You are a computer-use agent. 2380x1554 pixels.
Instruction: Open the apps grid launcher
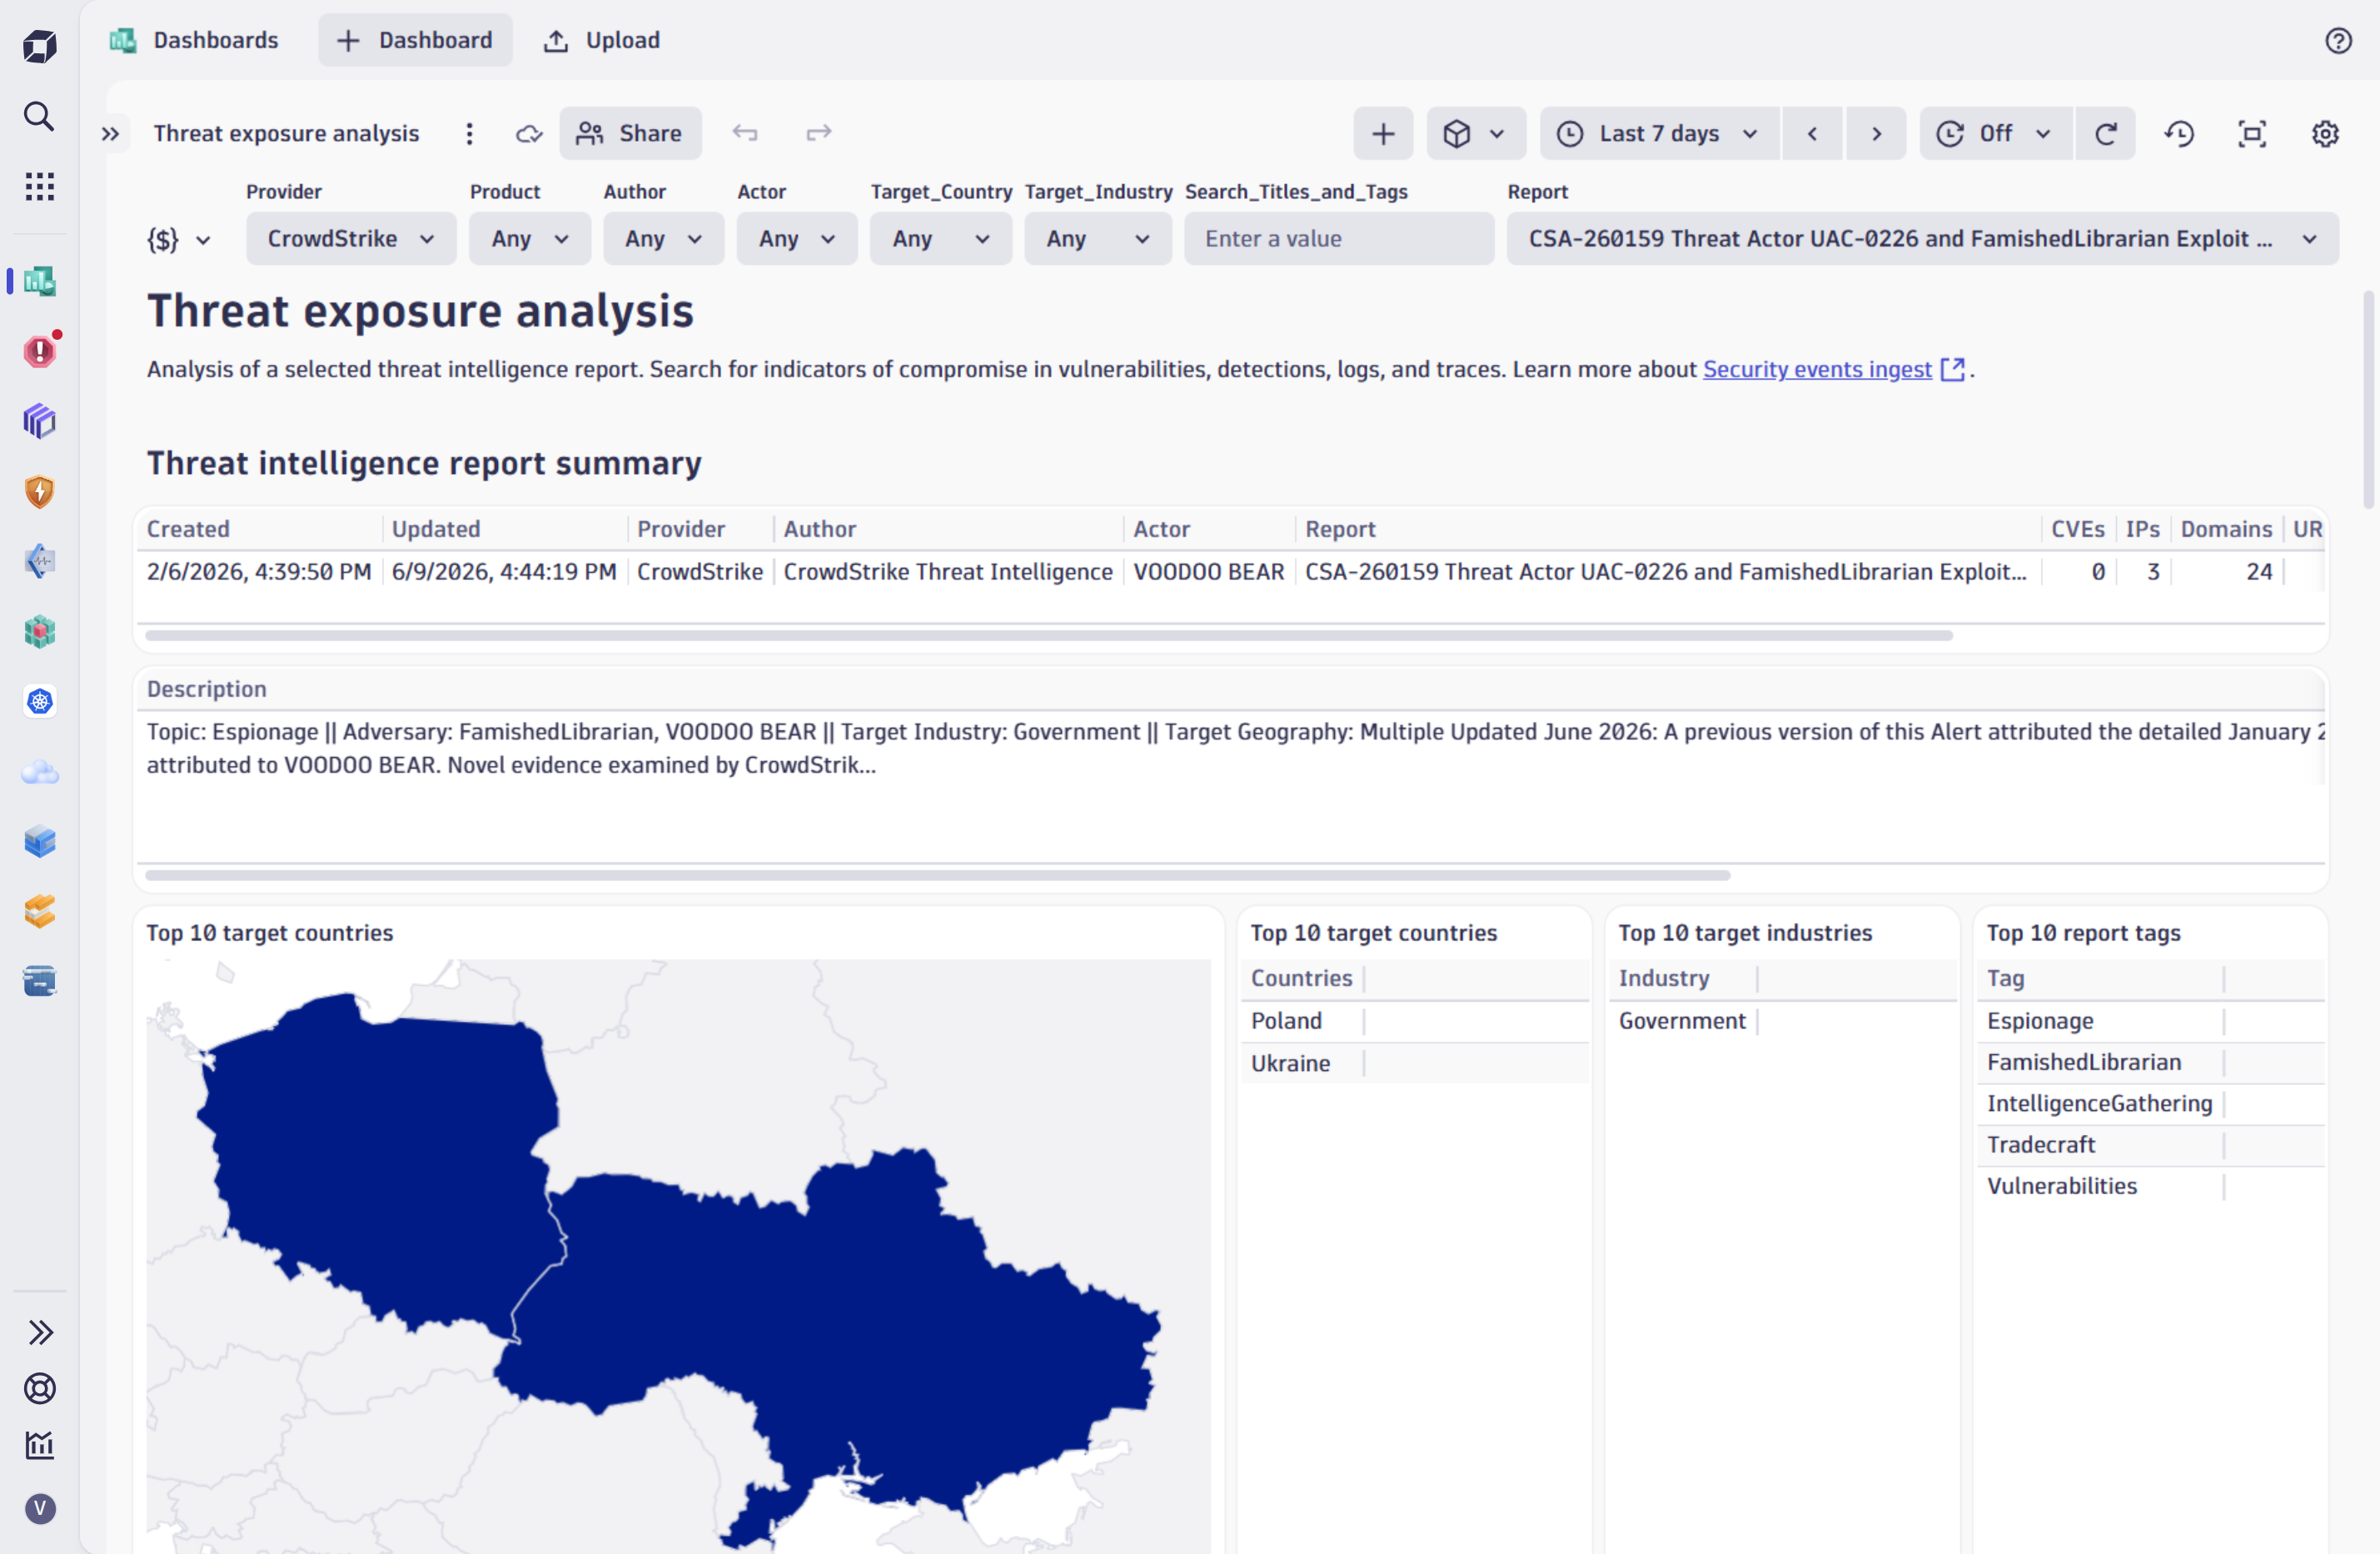click(x=39, y=186)
